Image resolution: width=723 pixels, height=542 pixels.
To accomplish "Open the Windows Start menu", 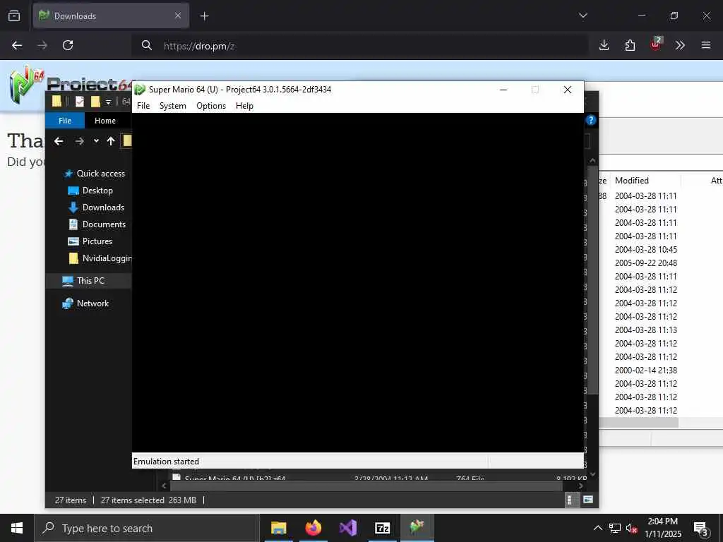I will point(17,528).
